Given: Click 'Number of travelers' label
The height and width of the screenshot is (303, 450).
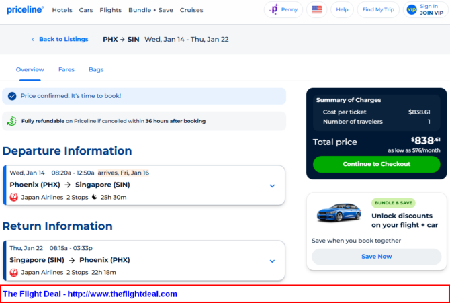Looking at the screenshot, I should pos(353,122).
